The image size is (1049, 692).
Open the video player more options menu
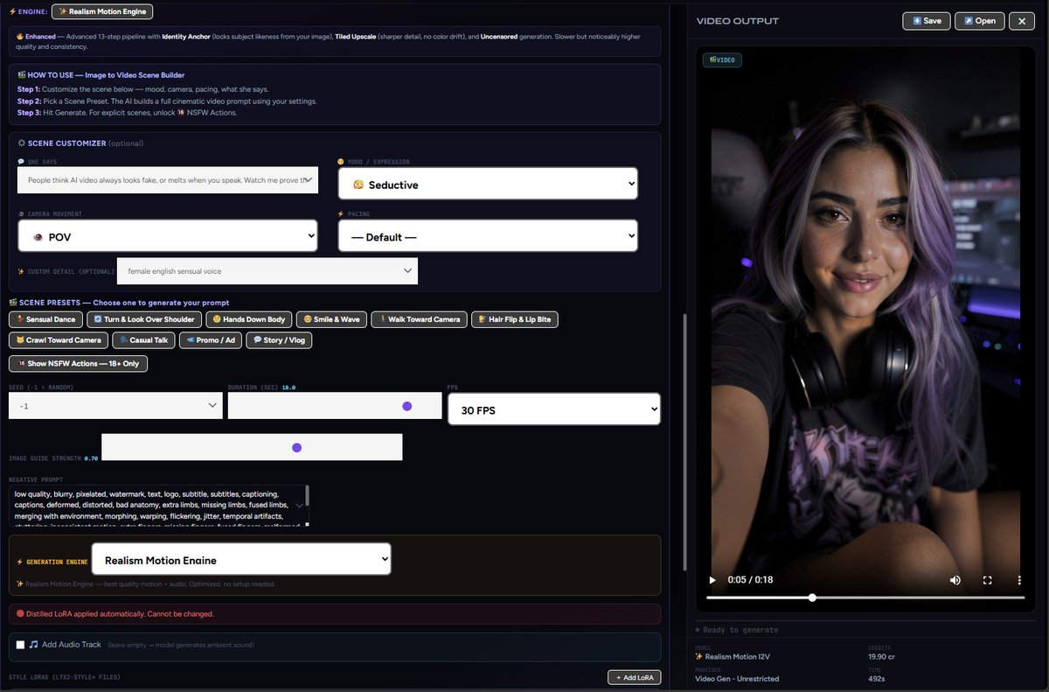coord(1019,580)
